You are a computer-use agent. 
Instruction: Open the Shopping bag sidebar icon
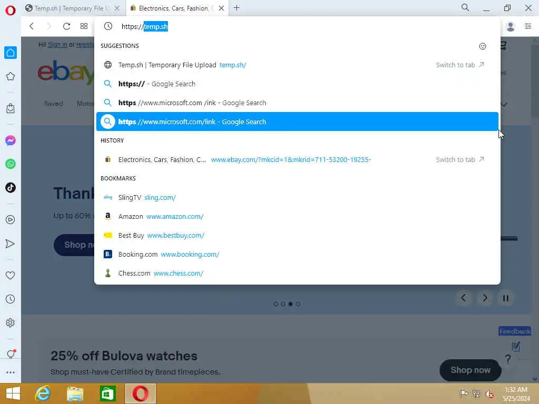point(11,108)
